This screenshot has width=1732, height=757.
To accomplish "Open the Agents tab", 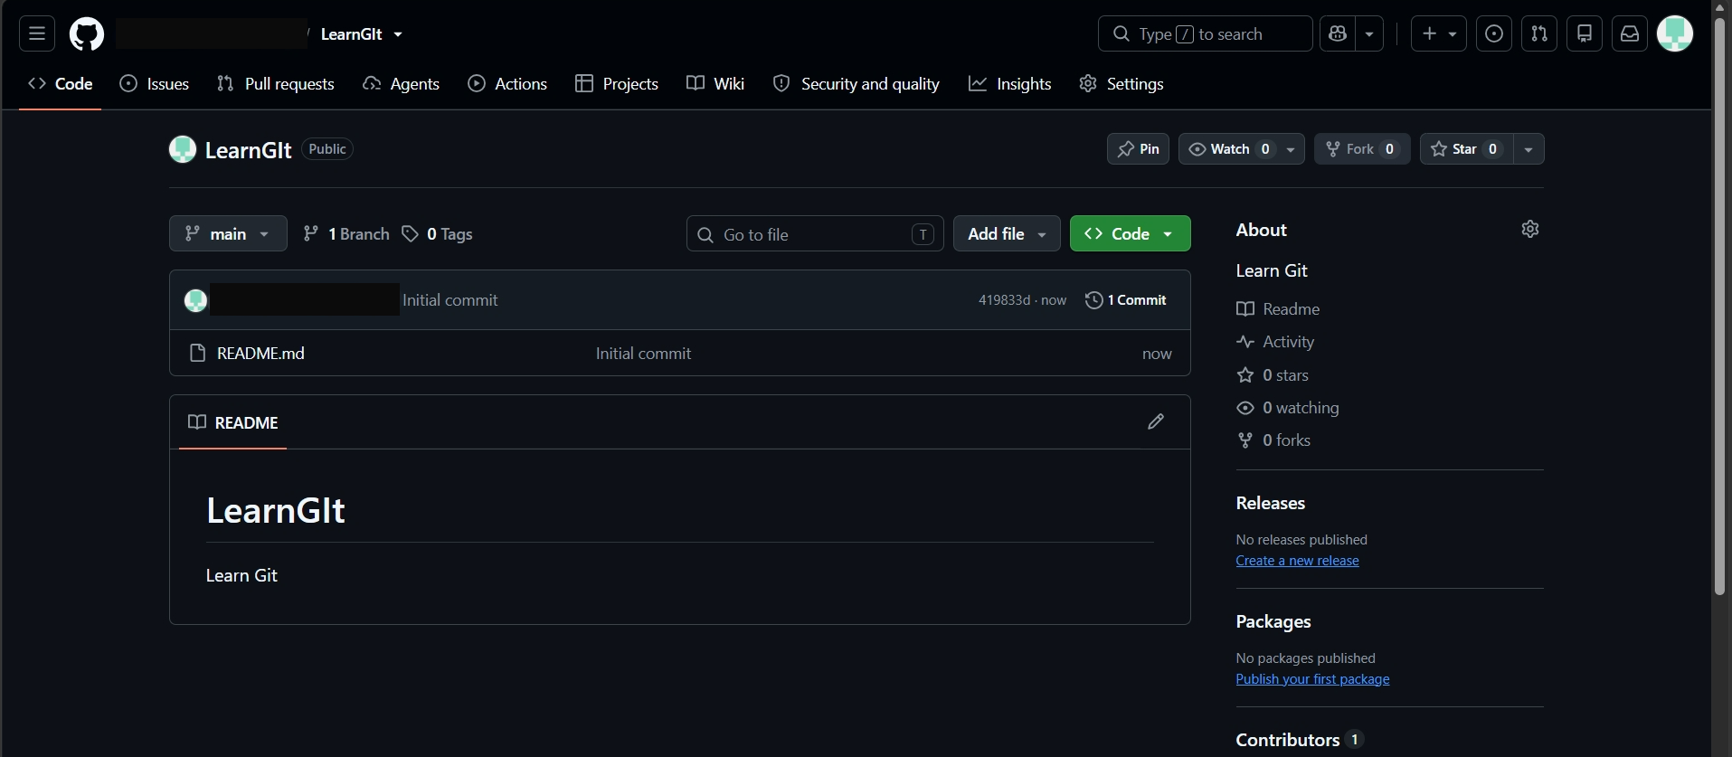I will (x=401, y=84).
